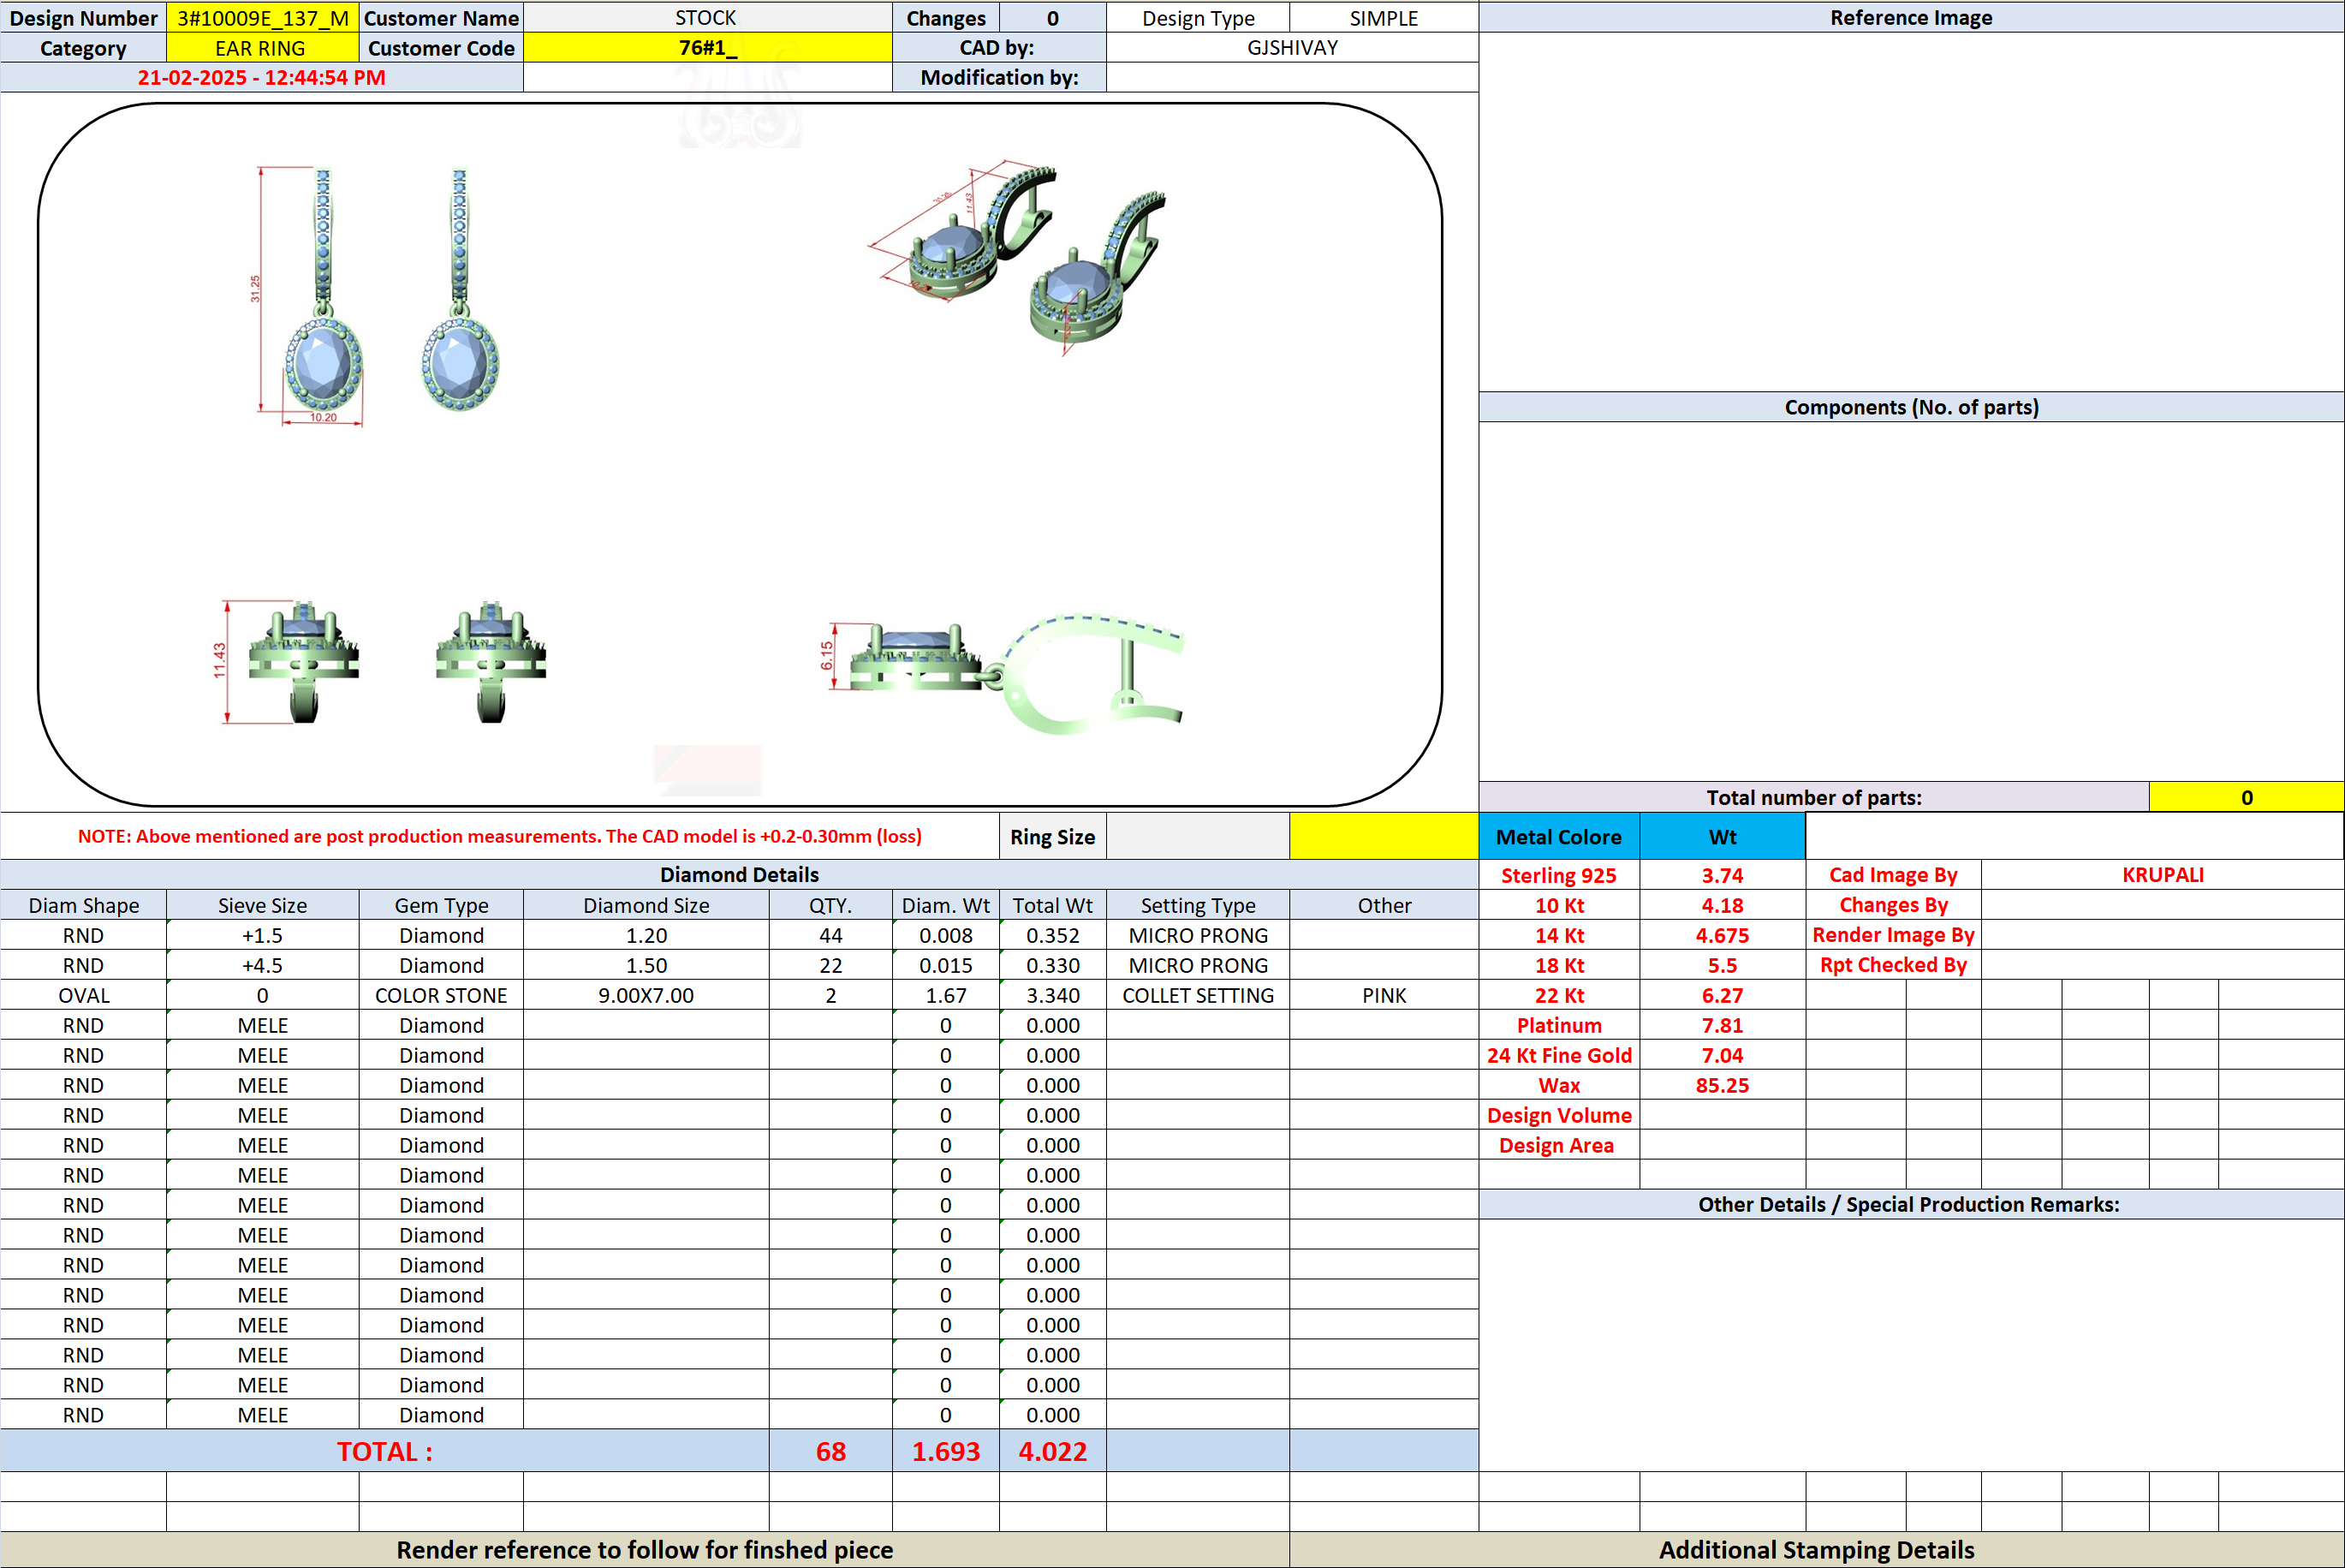
Task: Click the 14 Kt weight 4.675
Action: point(1721,935)
